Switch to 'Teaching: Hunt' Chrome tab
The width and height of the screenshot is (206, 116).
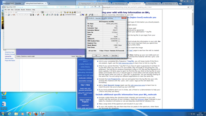pos(86,4)
